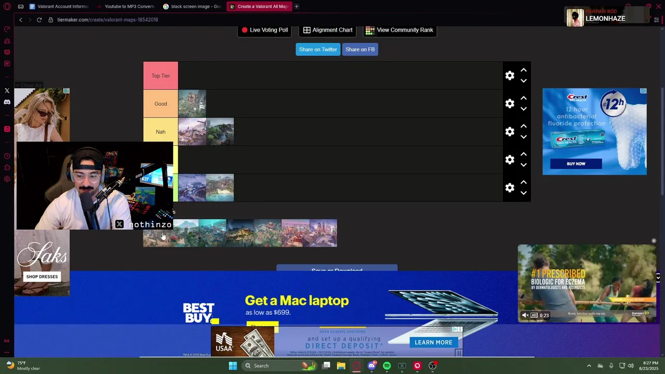
Task: Click SHOP DRESSES on Saks ad
Action: pos(42,277)
